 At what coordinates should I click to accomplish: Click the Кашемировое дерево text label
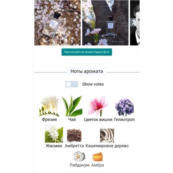tap(107, 146)
